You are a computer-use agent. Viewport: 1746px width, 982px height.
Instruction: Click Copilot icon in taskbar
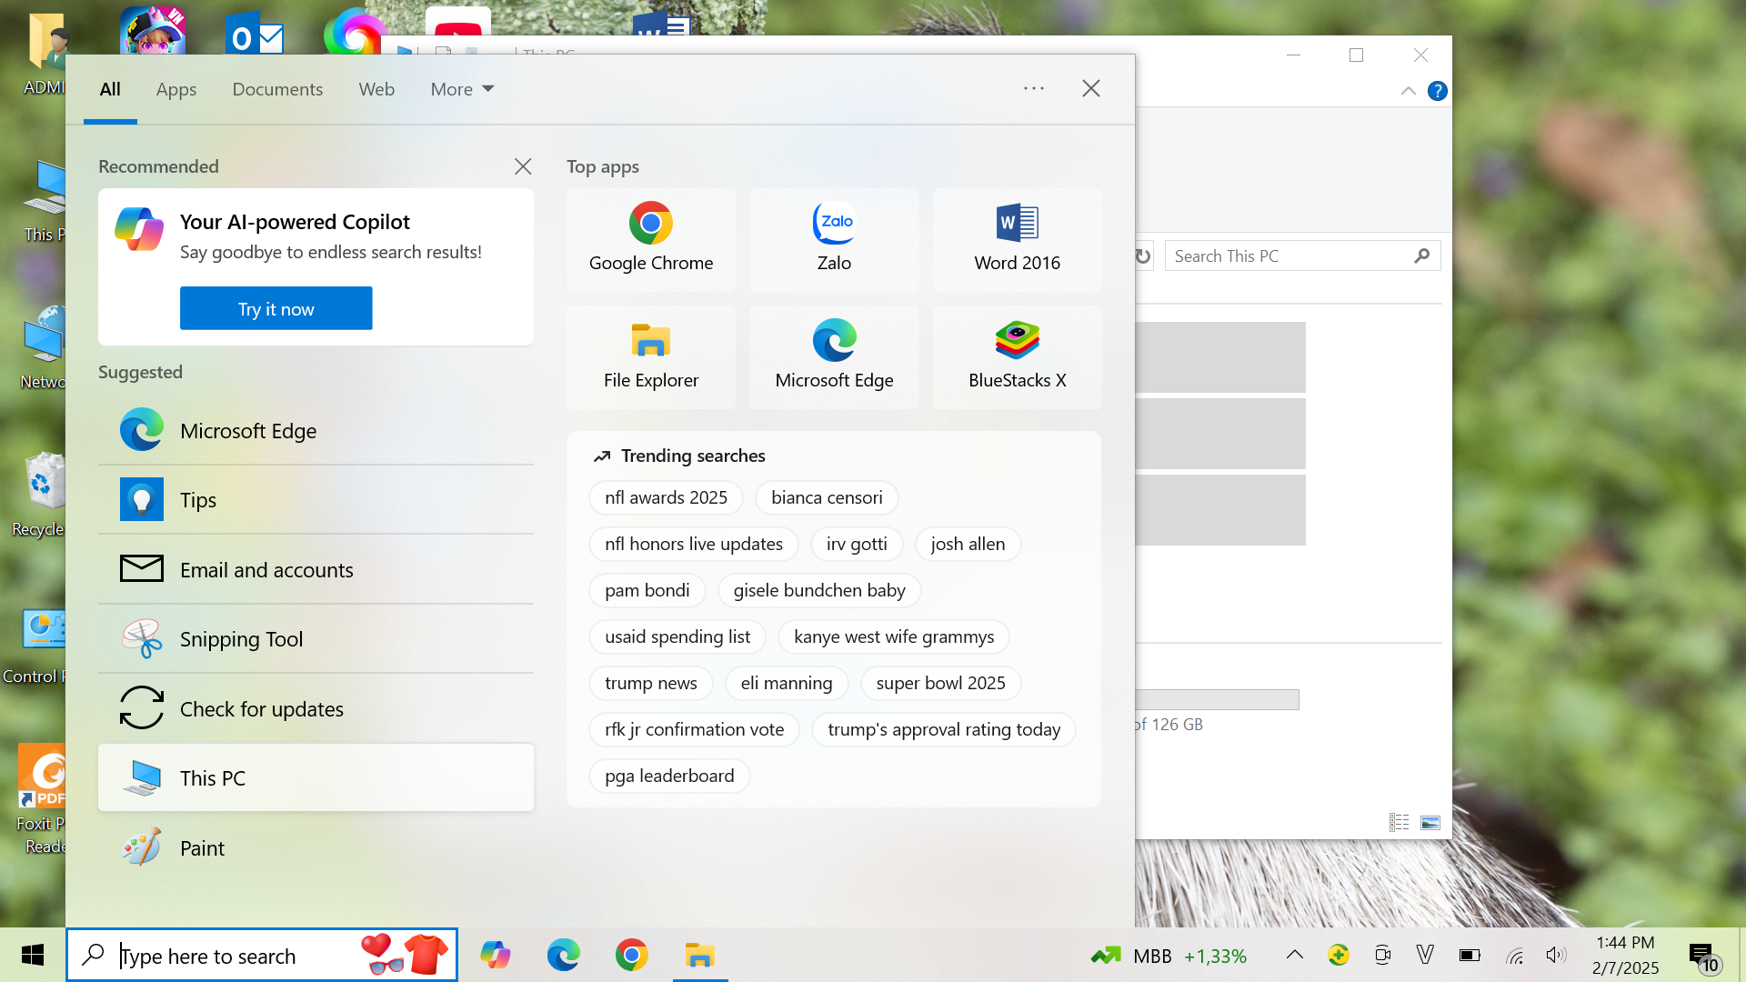click(495, 956)
